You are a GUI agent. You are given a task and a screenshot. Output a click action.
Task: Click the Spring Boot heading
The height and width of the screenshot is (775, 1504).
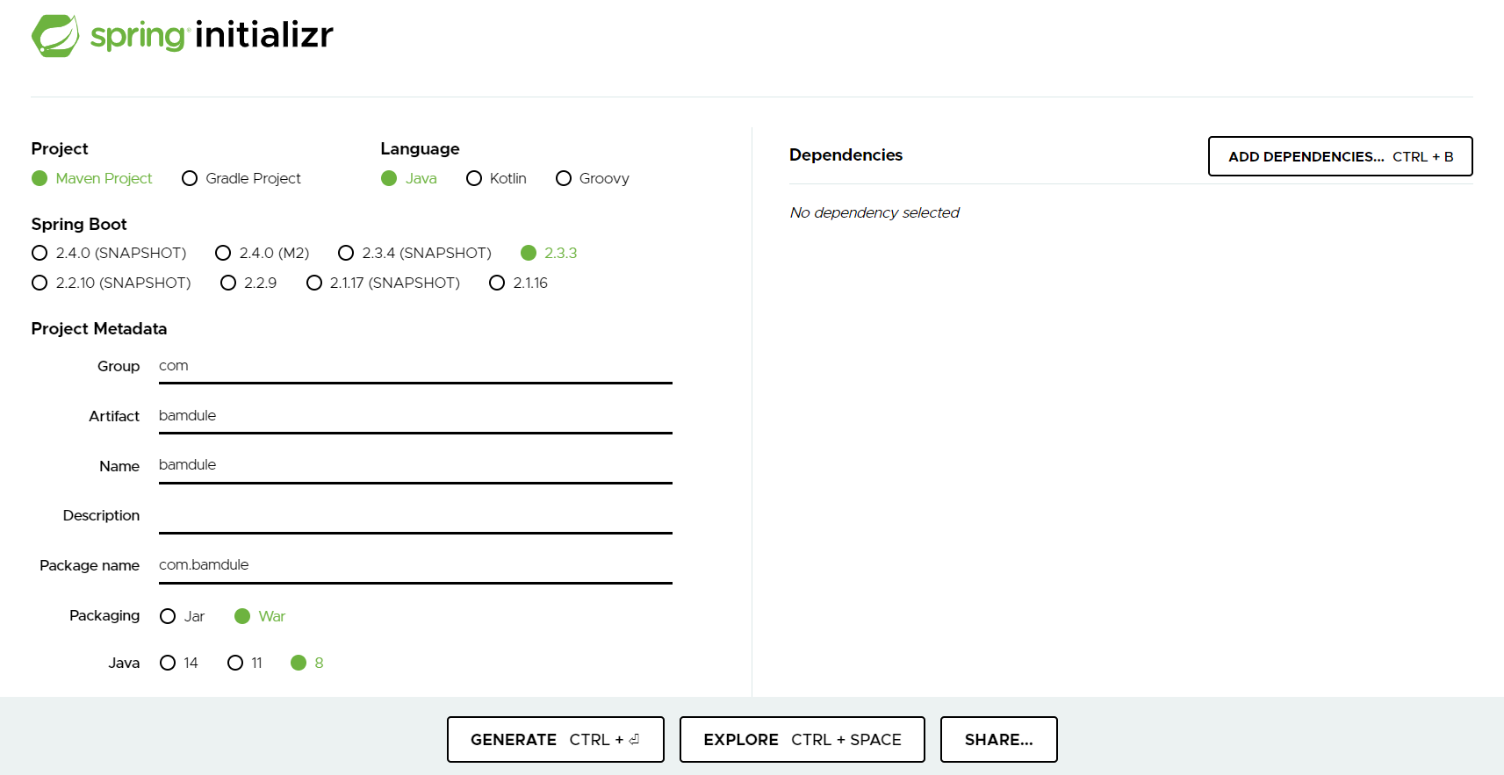coord(79,224)
